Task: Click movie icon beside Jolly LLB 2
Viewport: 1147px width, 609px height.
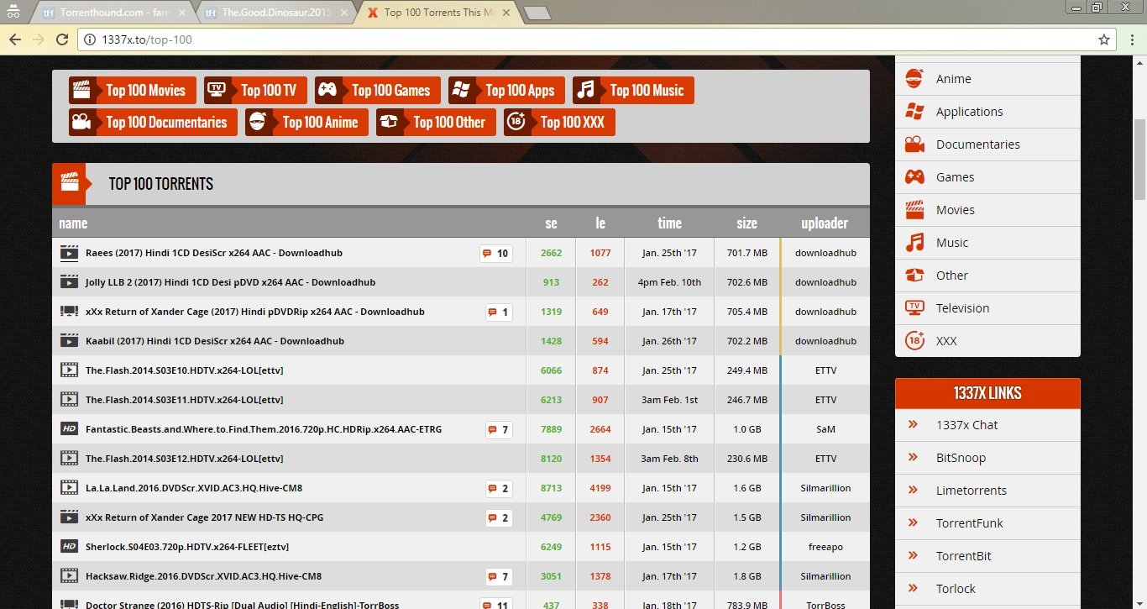Action: tap(69, 282)
